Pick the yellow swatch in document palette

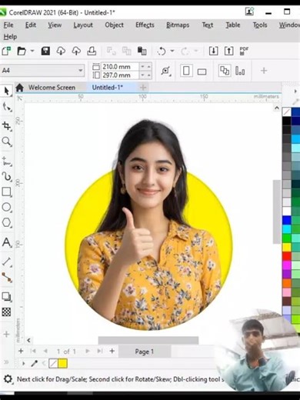pyautogui.click(x=63, y=363)
